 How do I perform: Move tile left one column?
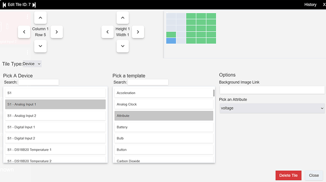[24, 32]
